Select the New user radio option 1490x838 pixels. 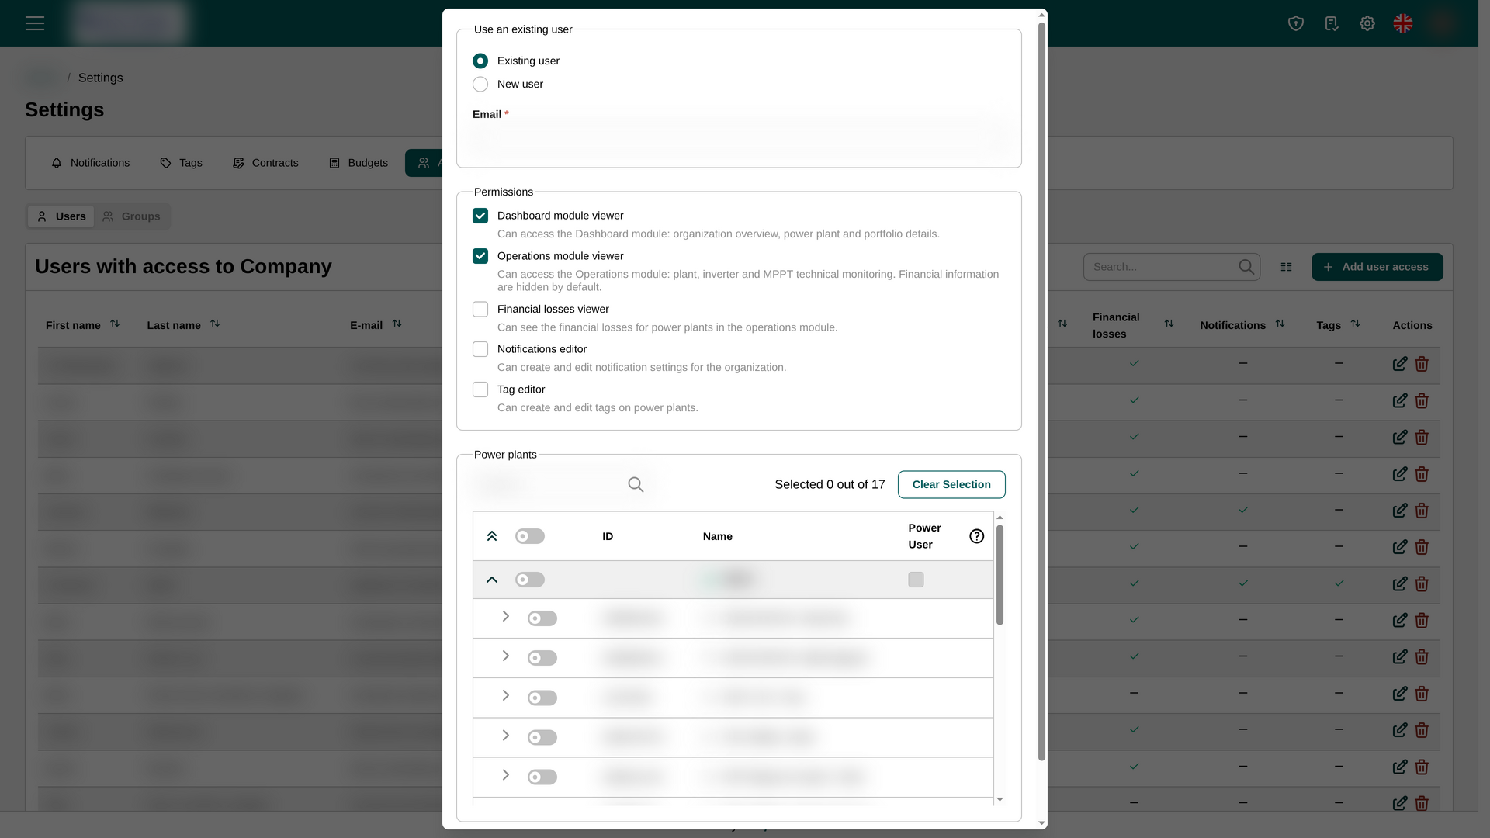click(x=480, y=85)
